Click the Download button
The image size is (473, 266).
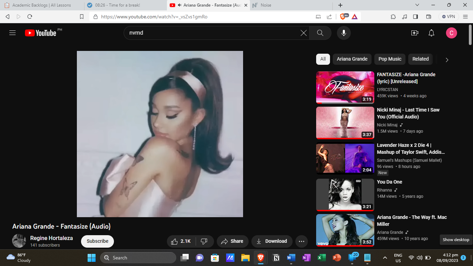coord(272,241)
